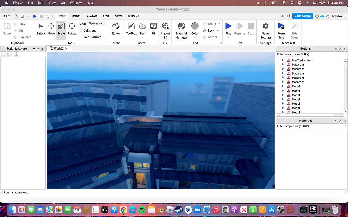Click the Filter Properties search field

311,126
